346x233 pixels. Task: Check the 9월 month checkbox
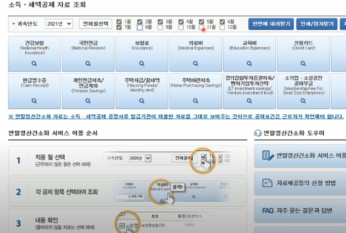pos(160,27)
